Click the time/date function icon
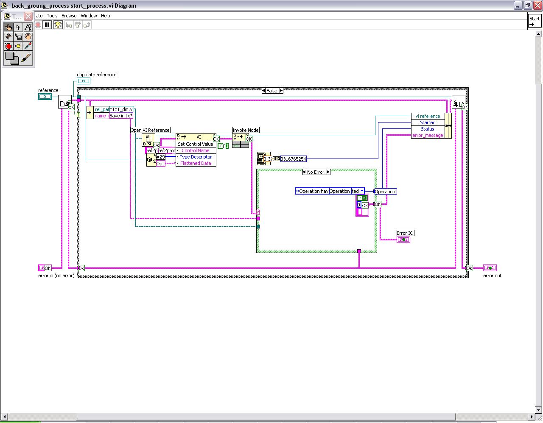This screenshot has width=543, height=423. 264,158
